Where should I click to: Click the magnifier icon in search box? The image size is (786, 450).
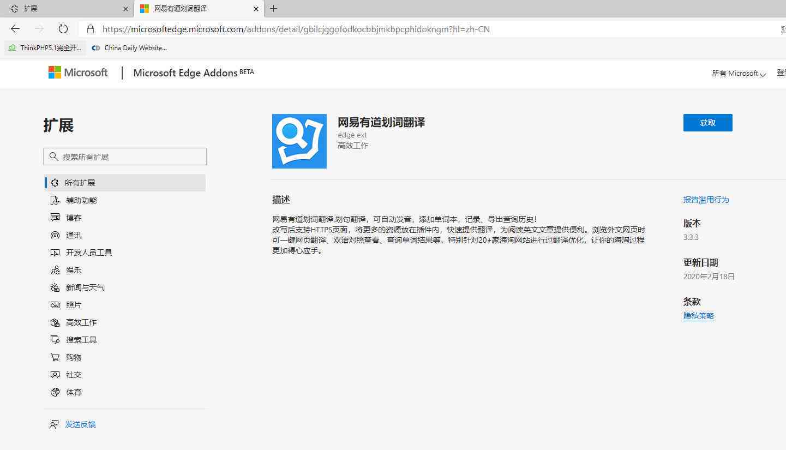53,157
